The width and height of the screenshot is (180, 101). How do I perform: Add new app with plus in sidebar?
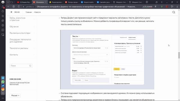click(x=3, y=93)
